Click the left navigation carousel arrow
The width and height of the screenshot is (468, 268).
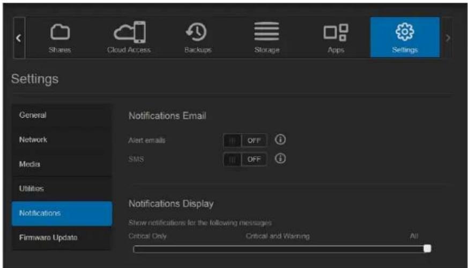pos(19,38)
